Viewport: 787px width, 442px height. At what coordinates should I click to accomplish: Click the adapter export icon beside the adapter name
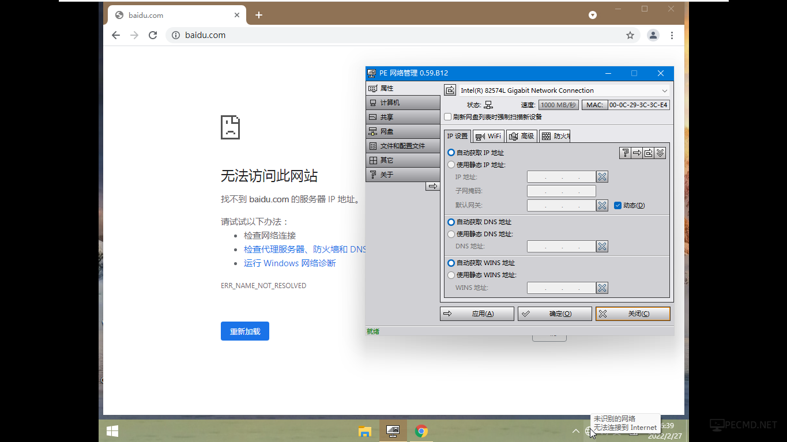pos(450,90)
